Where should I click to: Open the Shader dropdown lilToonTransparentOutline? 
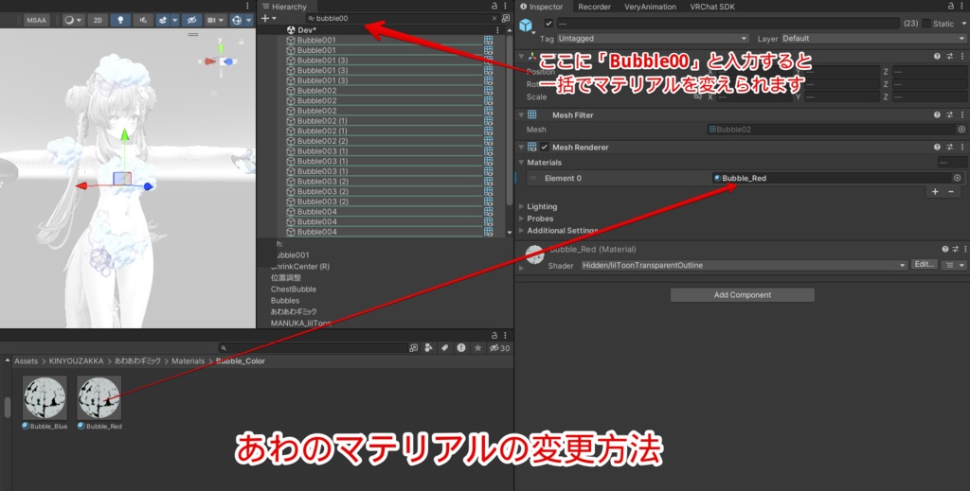745,265
